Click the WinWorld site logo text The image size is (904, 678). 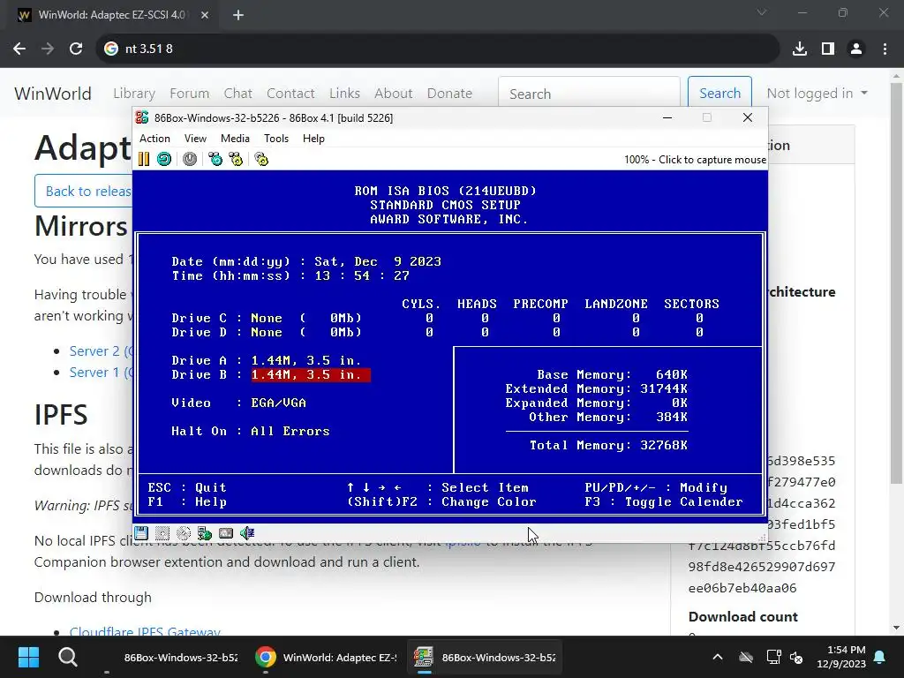point(53,94)
